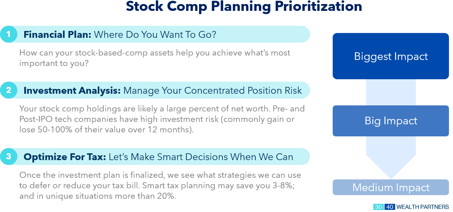Click the number 1 circle badge
This screenshot has height=212, width=453.
[x=8, y=35]
